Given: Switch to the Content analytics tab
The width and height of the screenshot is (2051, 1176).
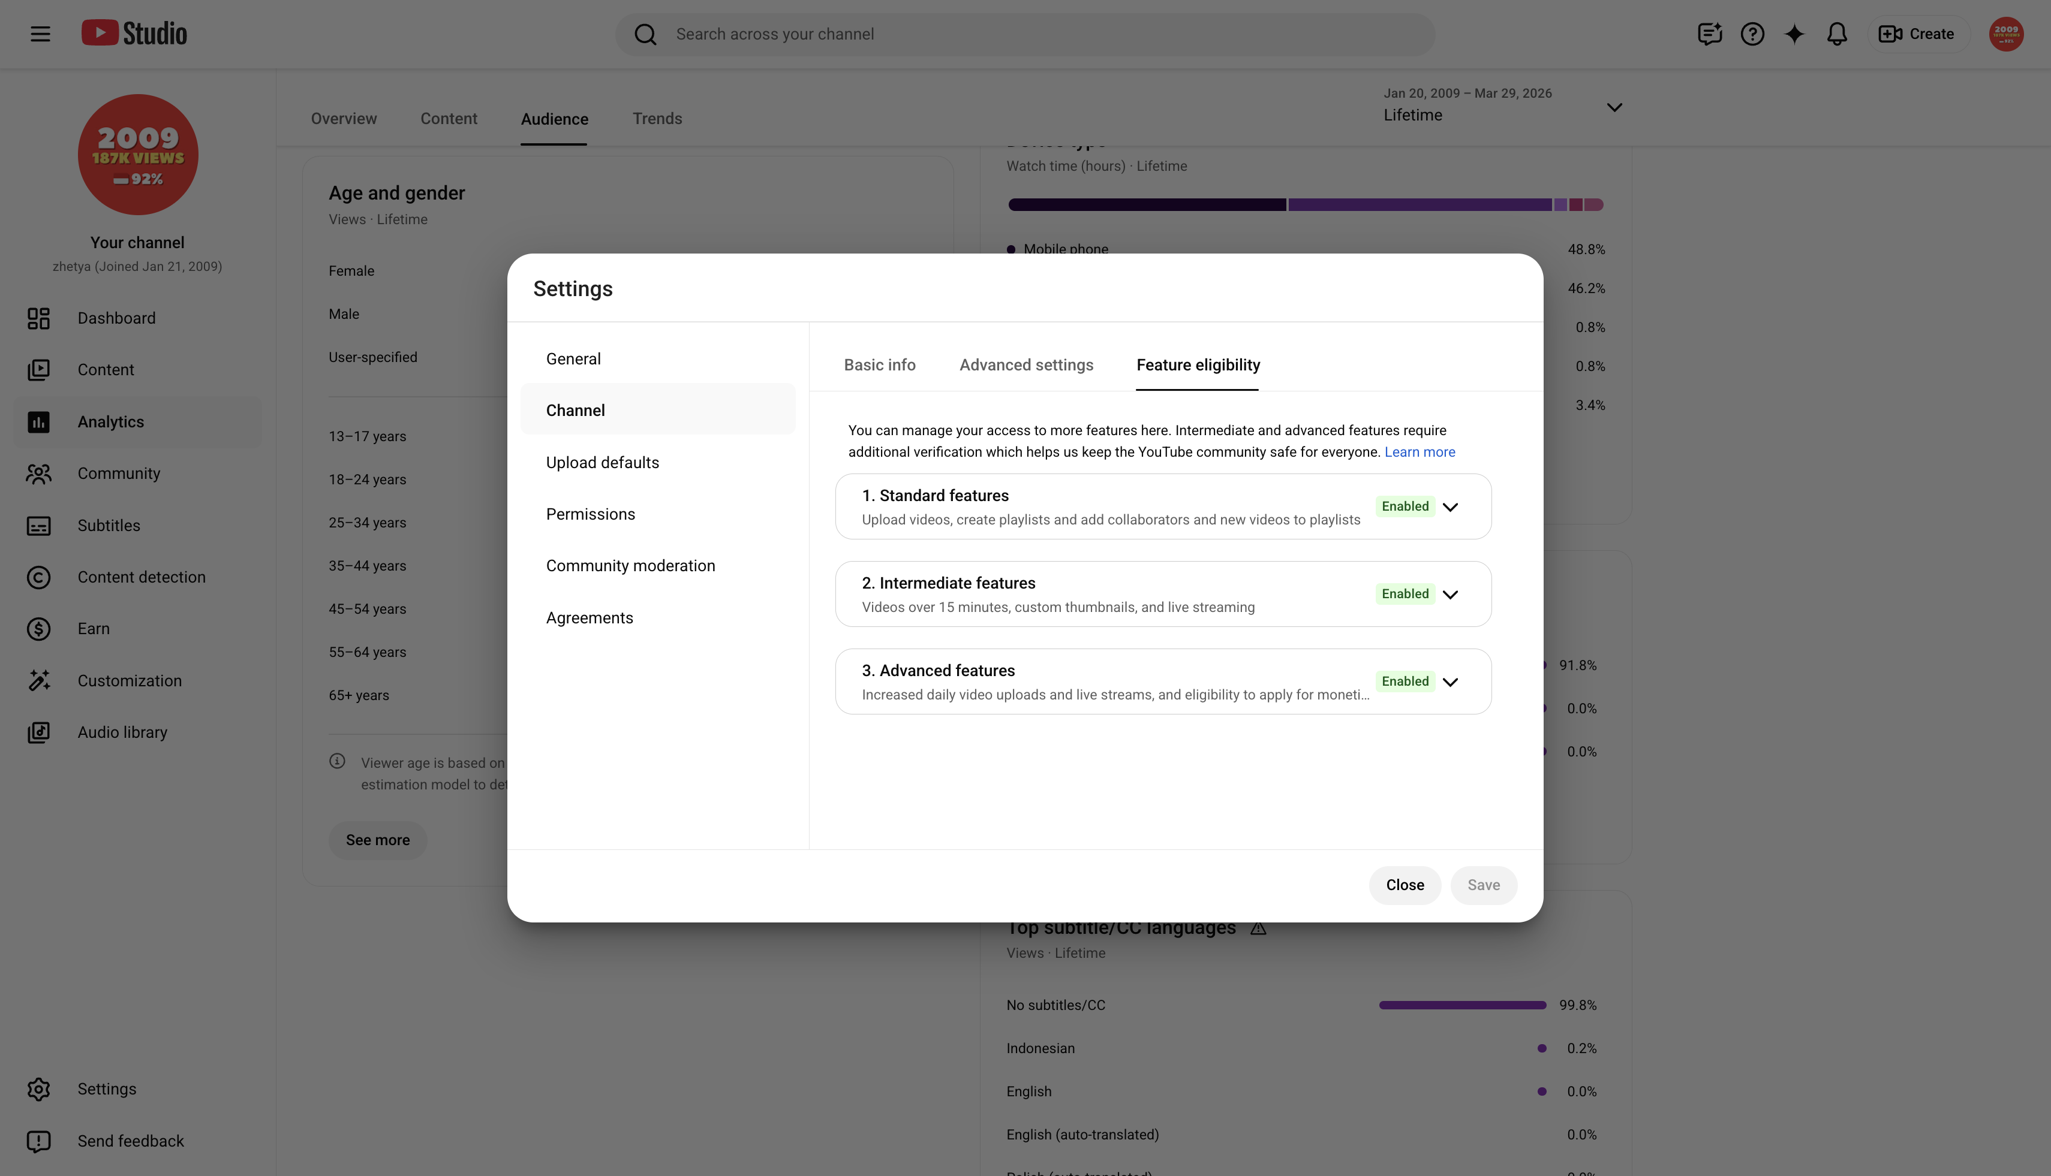Looking at the screenshot, I should [x=449, y=119].
